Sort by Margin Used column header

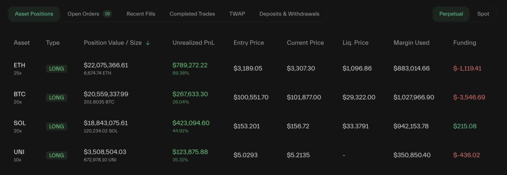point(411,43)
